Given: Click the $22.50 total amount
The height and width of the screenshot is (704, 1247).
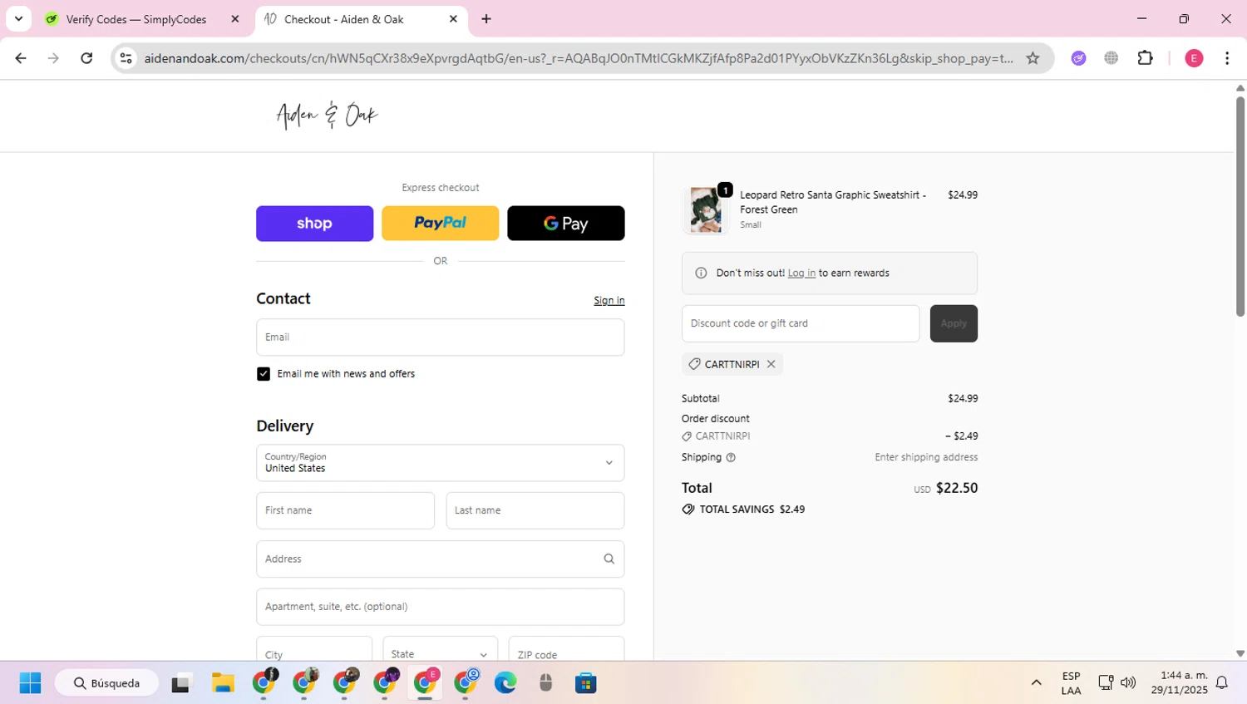Looking at the screenshot, I should (957, 488).
